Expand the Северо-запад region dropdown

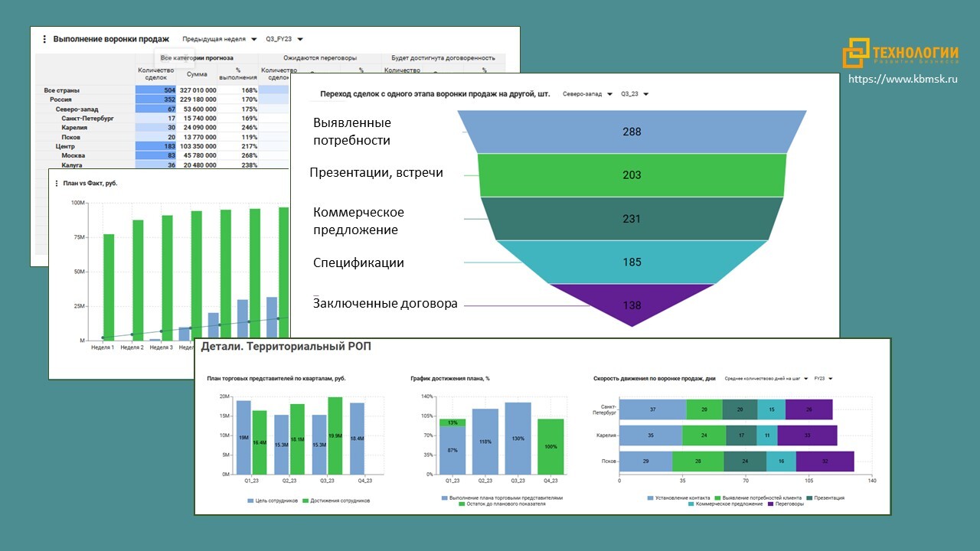(x=587, y=94)
